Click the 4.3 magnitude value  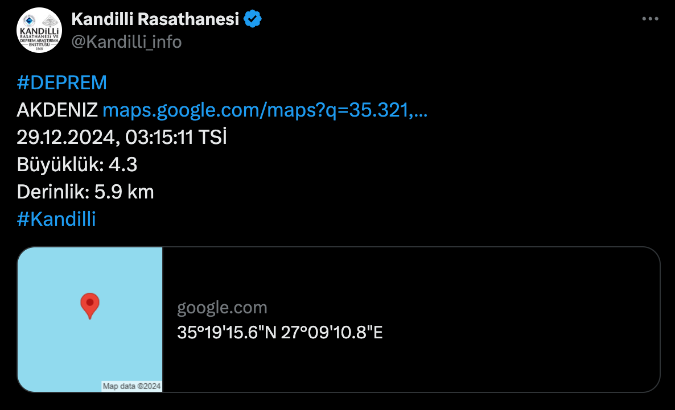[x=122, y=165]
